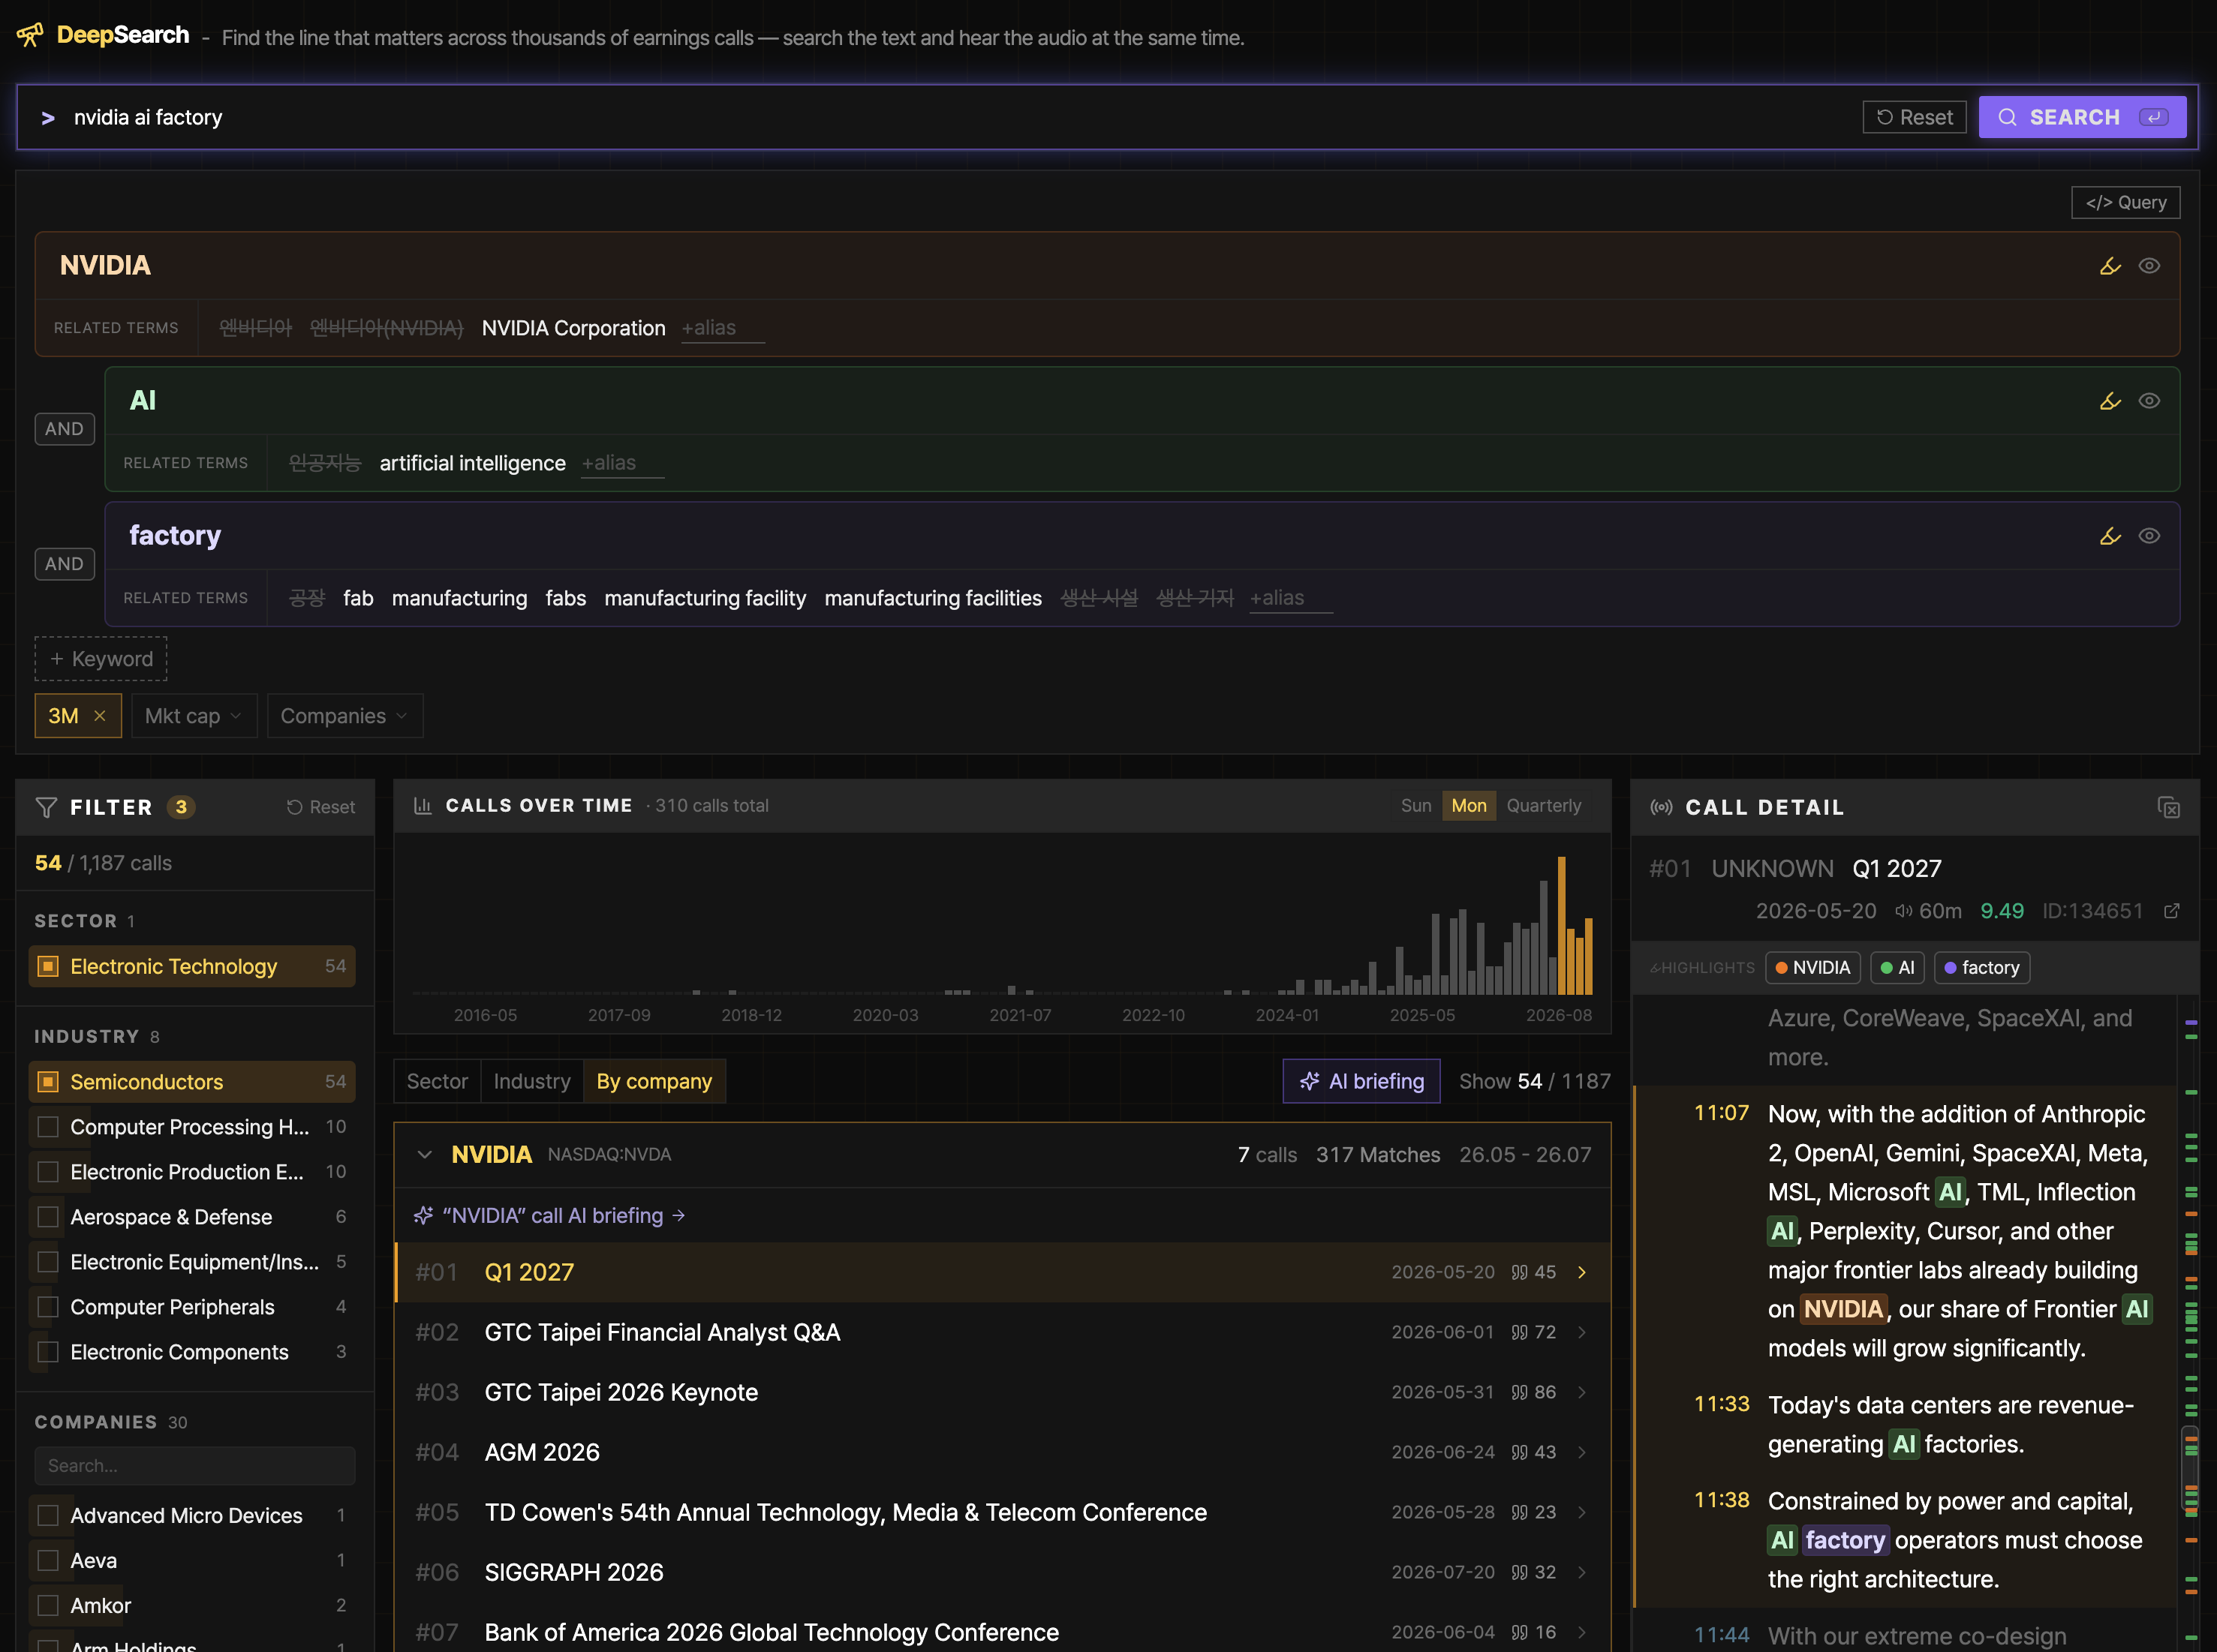Image resolution: width=2217 pixels, height=1652 pixels.
Task: Check Aeva company
Action: coord(48,1561)
